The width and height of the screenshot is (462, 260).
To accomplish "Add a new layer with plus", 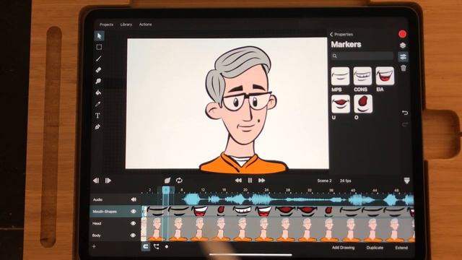I will coord(94,246).
